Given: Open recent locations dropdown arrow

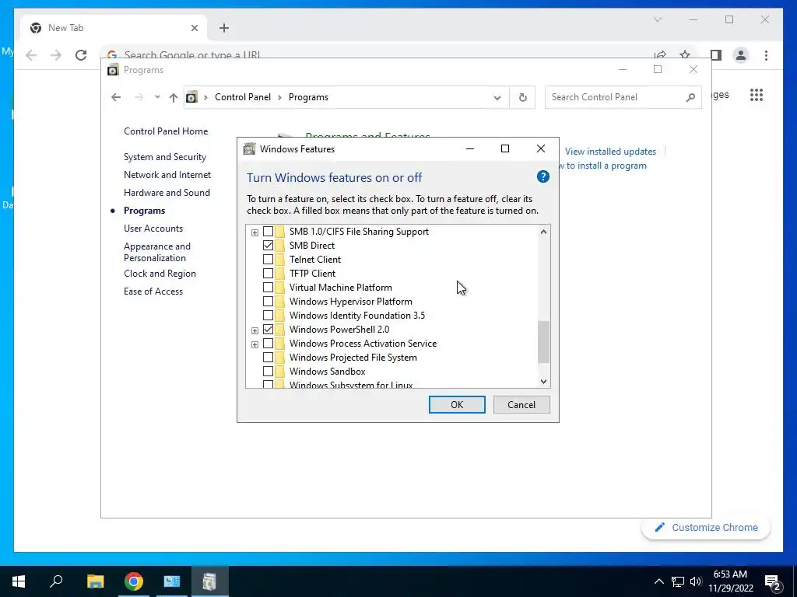Looking at the screenshot, I should 157,97.
